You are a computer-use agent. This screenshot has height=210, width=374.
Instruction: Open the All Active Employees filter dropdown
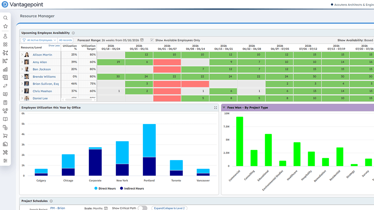pos(40,40)
